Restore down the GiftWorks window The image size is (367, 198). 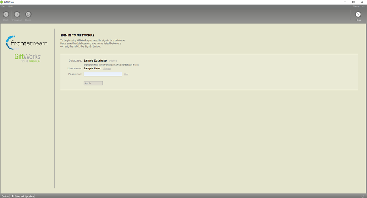(353, 2)
